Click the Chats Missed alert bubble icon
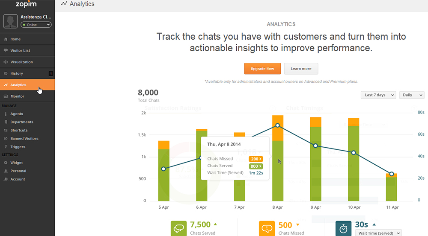Viewport: 428px width, 236px height. 267,228
